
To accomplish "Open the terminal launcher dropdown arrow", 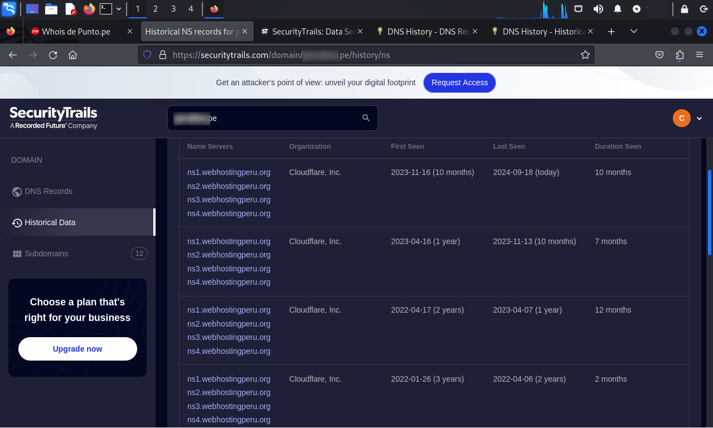I will (x=119, y=9).
